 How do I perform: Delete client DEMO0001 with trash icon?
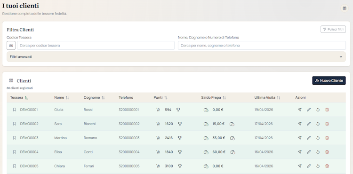click(x=327, y=110)
